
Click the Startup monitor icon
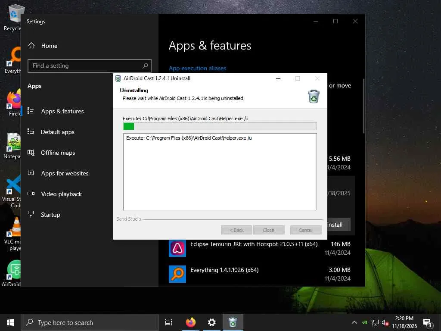coord(31,214)
